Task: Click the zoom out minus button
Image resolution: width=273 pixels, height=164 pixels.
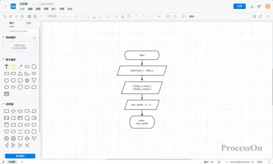Action: point(227,162)
